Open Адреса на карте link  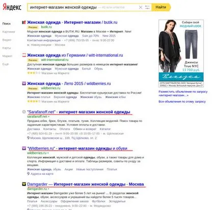42,174
